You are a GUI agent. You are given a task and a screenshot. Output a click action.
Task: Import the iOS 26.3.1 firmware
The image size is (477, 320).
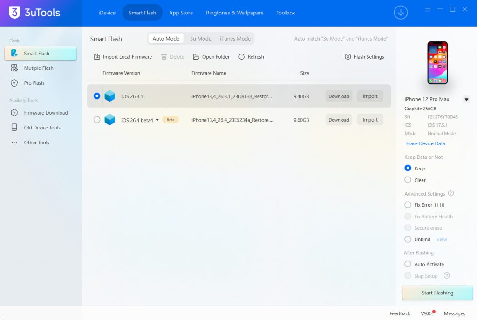tap(370, 96)
